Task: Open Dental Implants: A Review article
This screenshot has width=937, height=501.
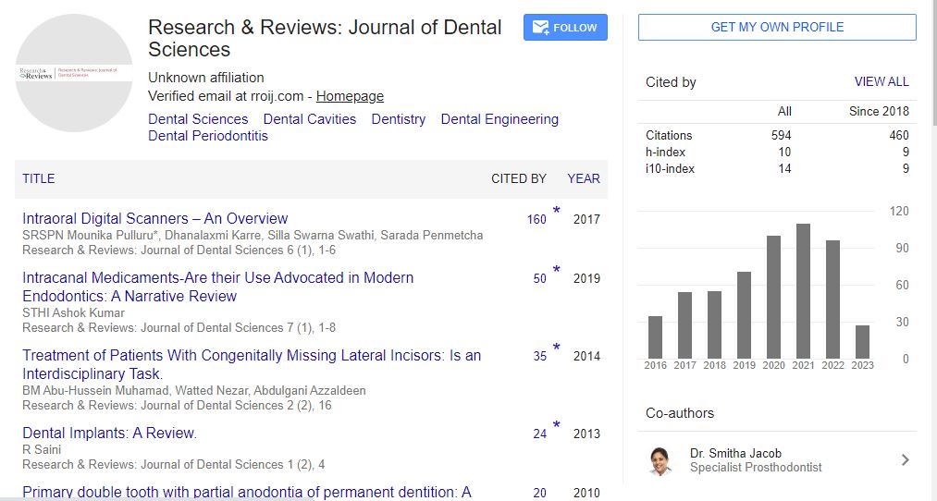Action: 109,434
